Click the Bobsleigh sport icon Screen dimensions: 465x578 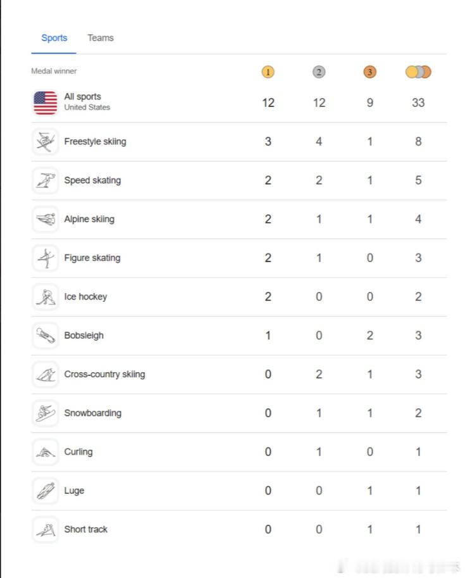coord(46,336)
